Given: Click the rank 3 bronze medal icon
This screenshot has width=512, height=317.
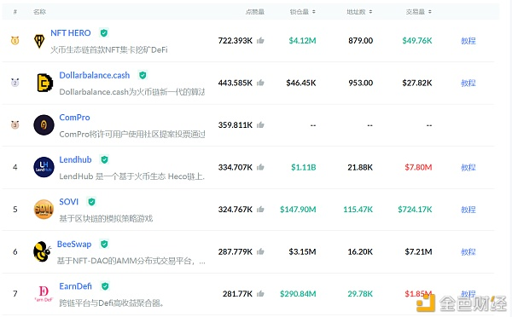Looking at the screenshot, I should coord(15,124).
